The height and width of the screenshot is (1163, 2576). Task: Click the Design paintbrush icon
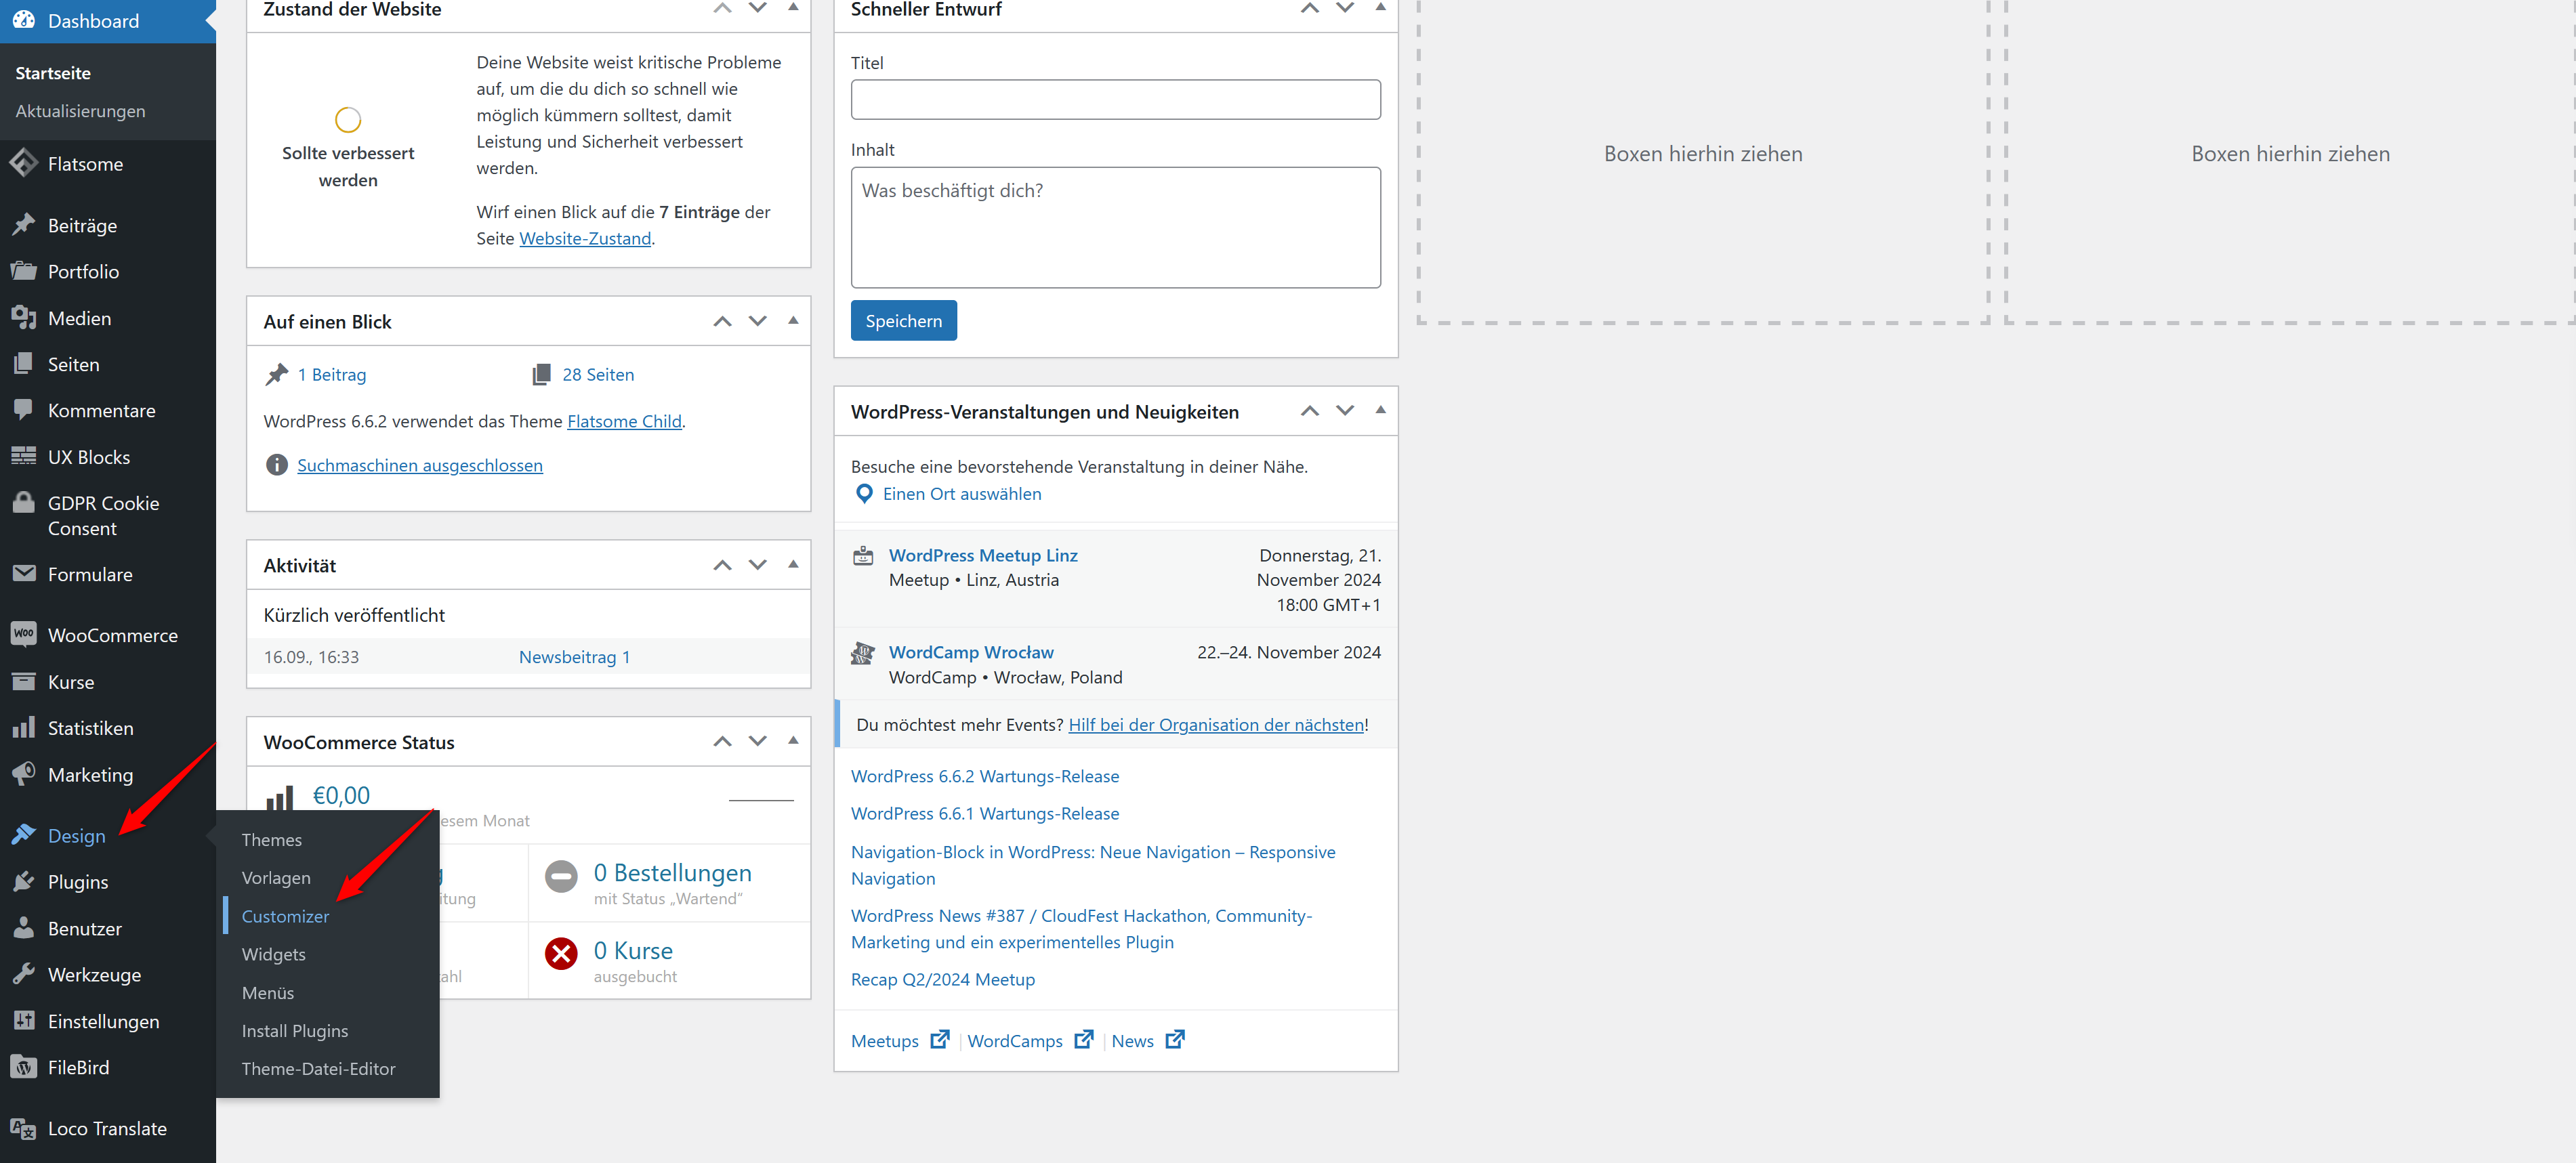click(x=23, y=835)
